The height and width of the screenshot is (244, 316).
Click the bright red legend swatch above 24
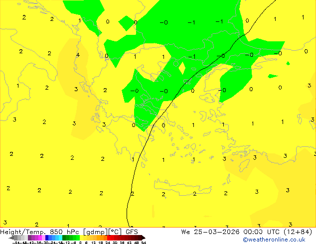[109, 238]
